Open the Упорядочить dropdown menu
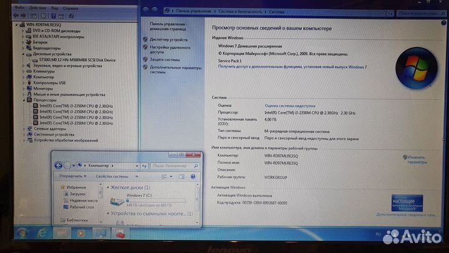This screenshot has height=253, width=449. click(x=72, y=176)
